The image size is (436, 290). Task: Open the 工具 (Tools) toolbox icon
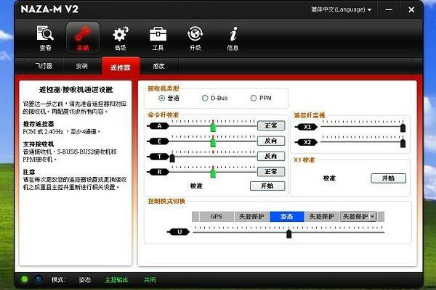pyautogui.click(x=158, y=38)
